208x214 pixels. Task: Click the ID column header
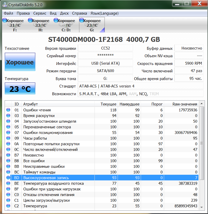[16, 104]
